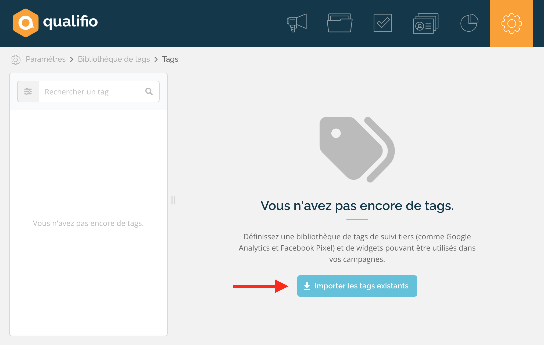Click the breadcrumb gear icon
This screenshot has height=345, width=544.
pos(16,60)
